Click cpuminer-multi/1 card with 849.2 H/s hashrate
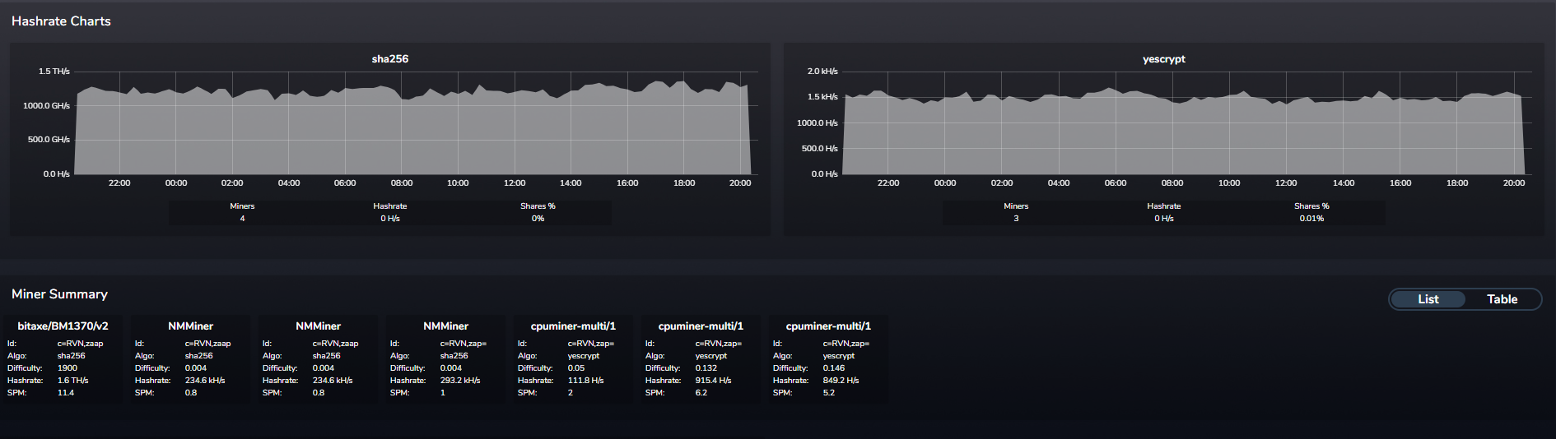This screenshot has width=1556, height=439. point(828,326)
